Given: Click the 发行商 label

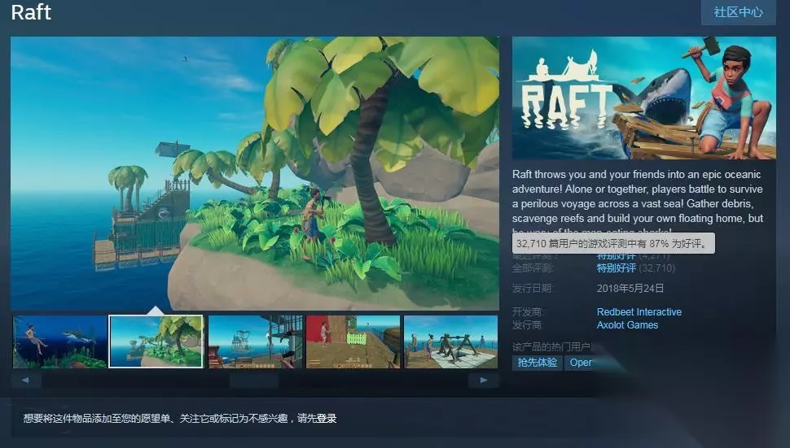Looking at the screenshot, I should 527,324.
